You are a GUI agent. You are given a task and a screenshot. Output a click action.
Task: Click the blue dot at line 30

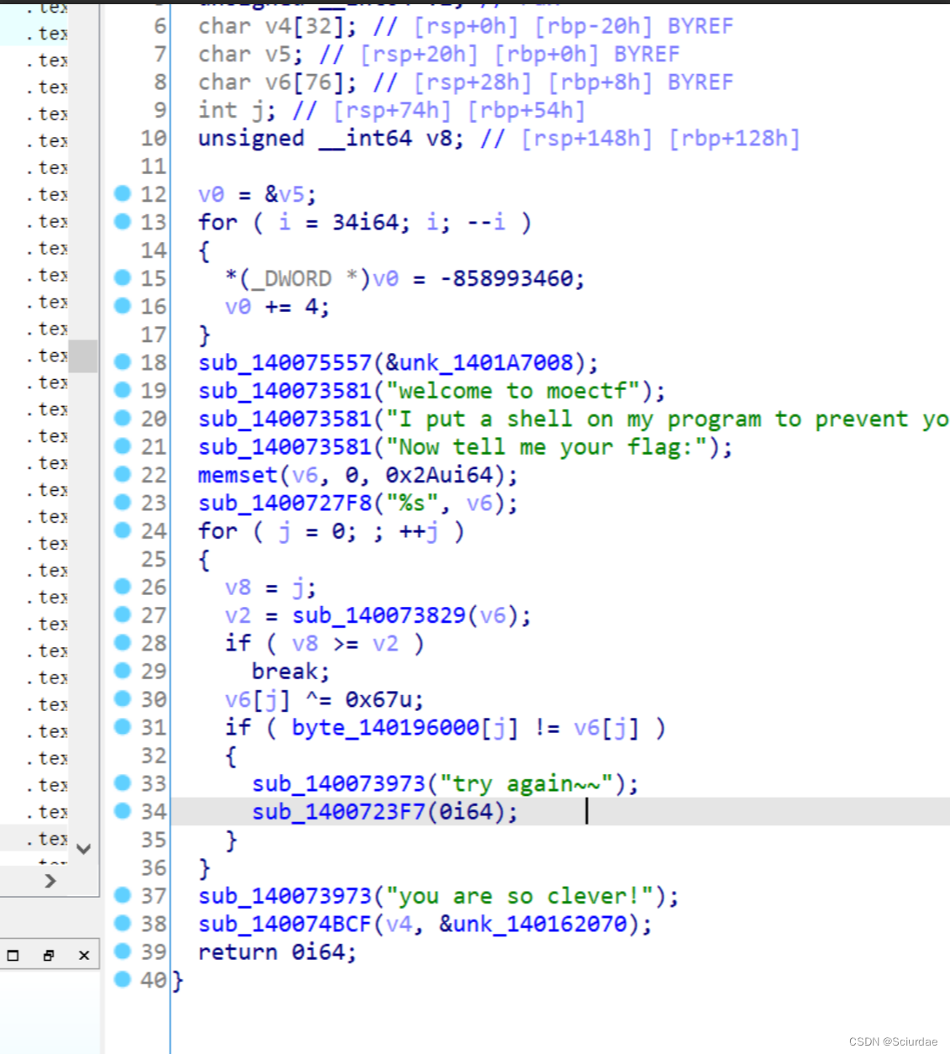pyautogui.click(x=123, y=698)
